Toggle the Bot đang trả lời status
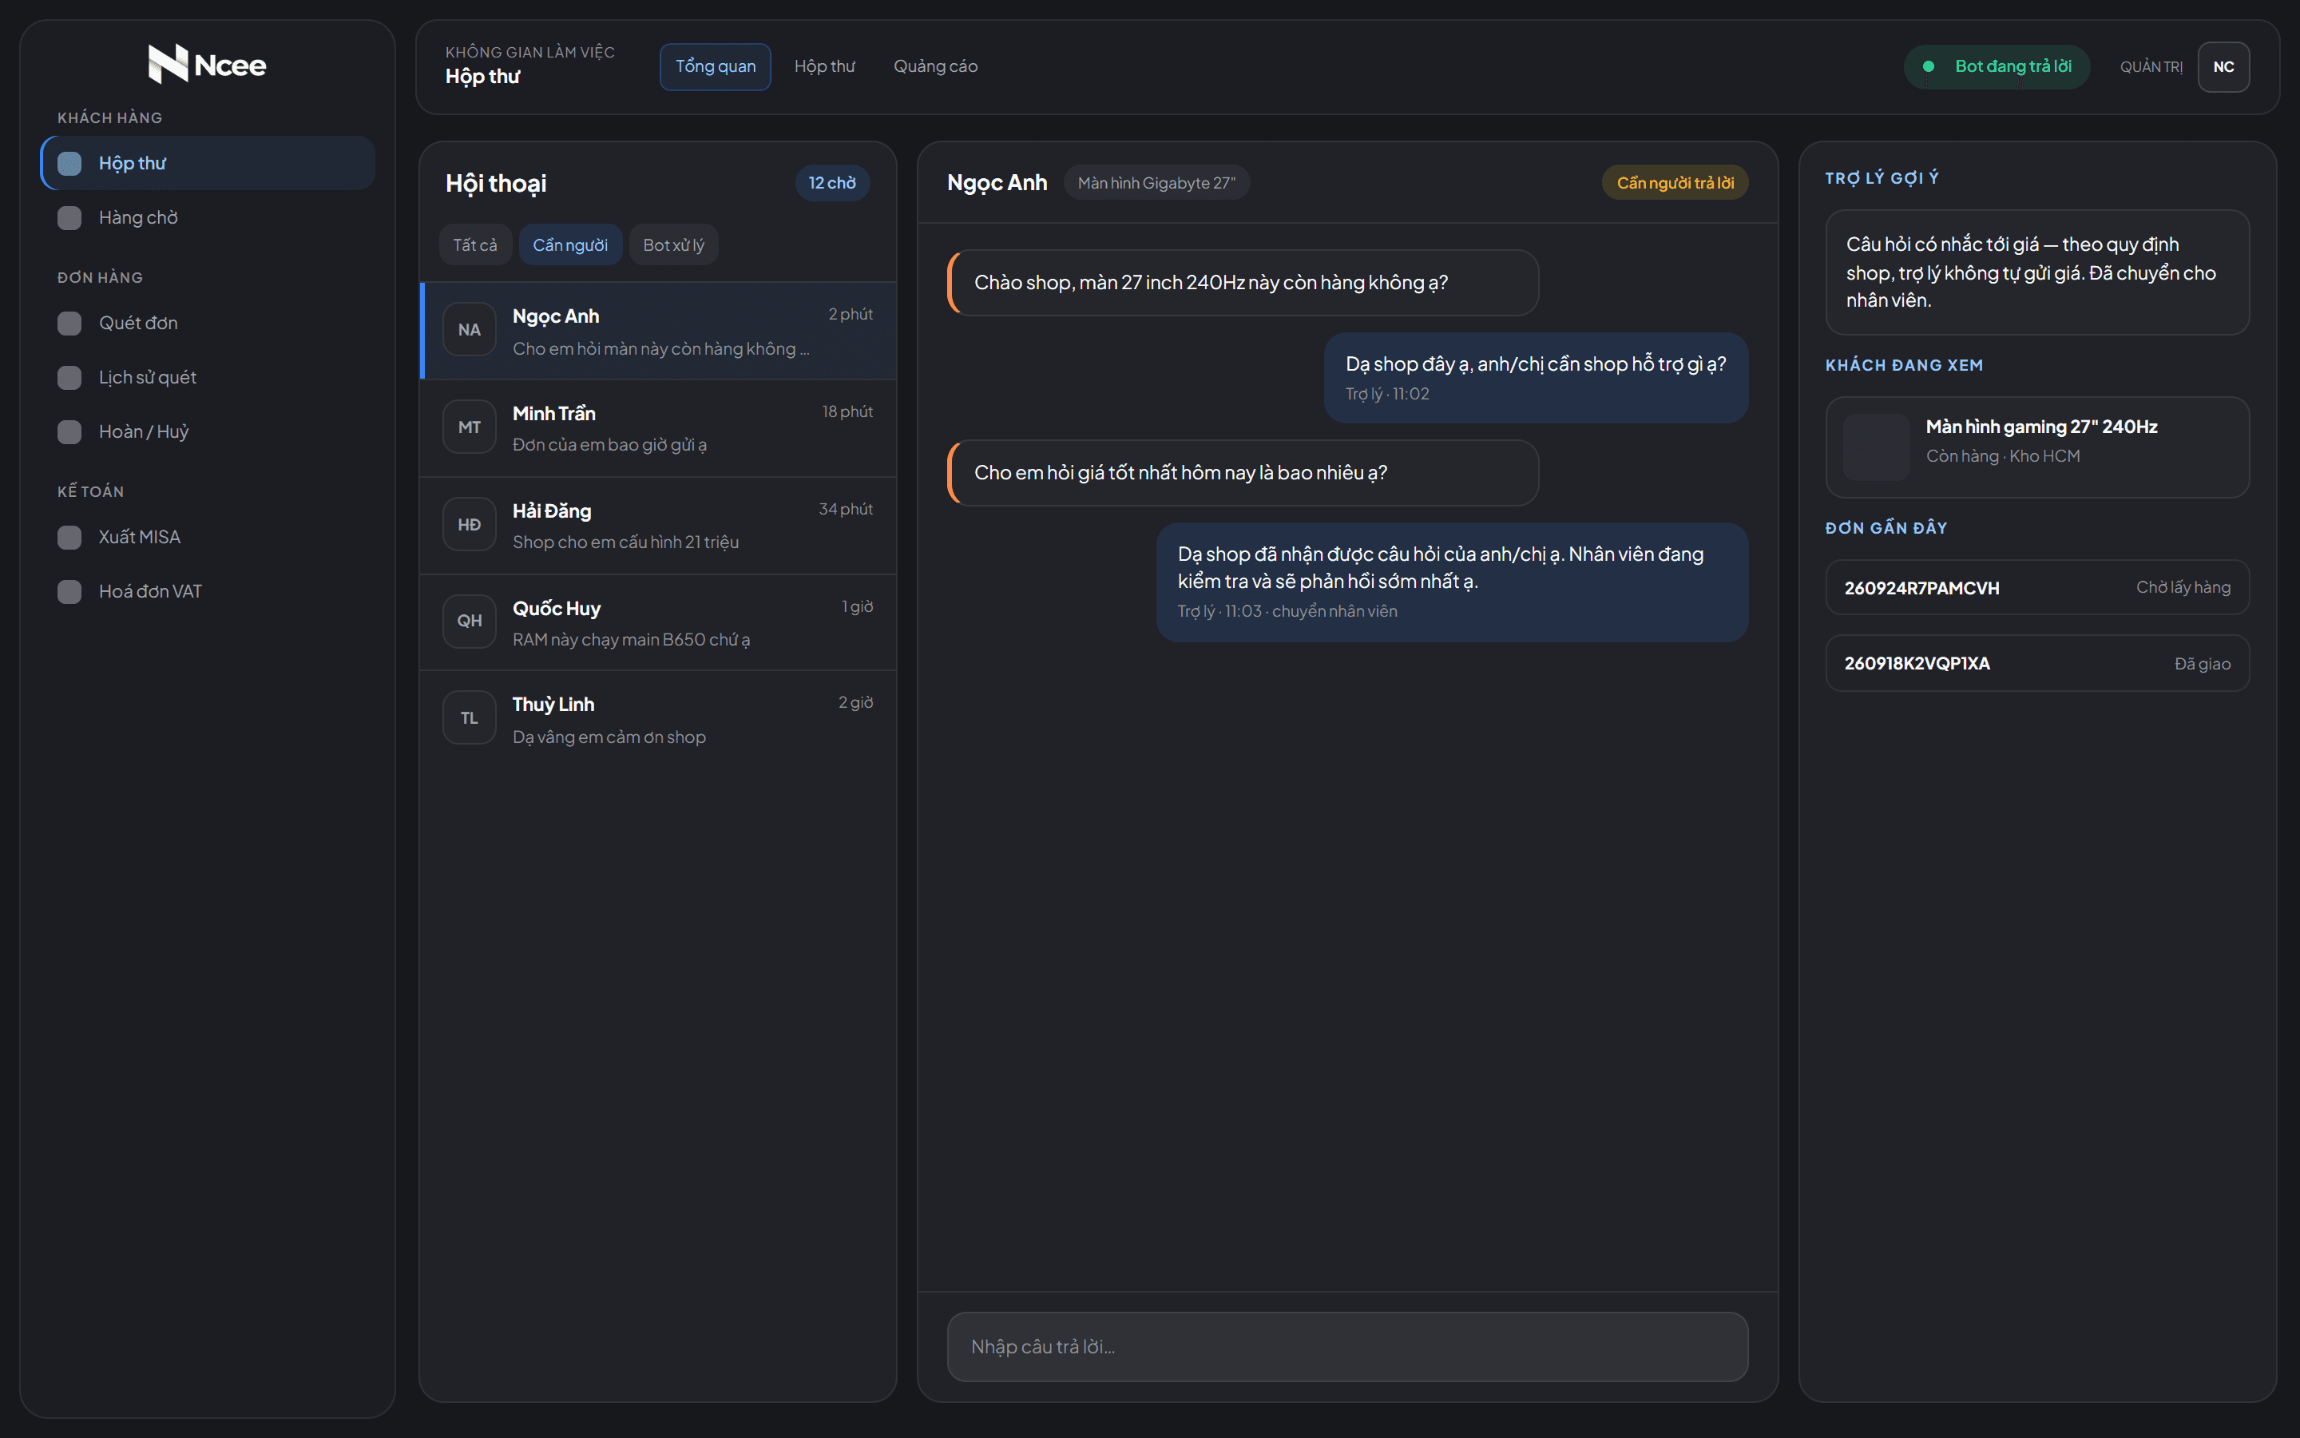This screenshot has height=1438, width=2300. coord(1997,66)
